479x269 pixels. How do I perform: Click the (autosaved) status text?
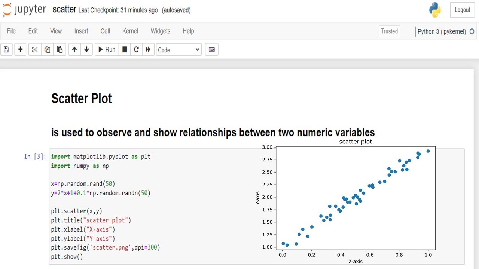(x=176, y=10)
